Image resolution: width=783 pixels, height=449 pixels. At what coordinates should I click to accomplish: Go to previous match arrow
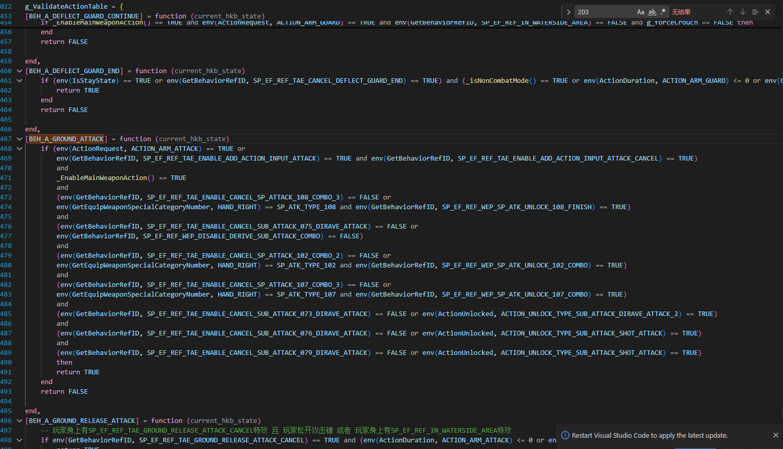pyautogui.click(x=730, y=12)
